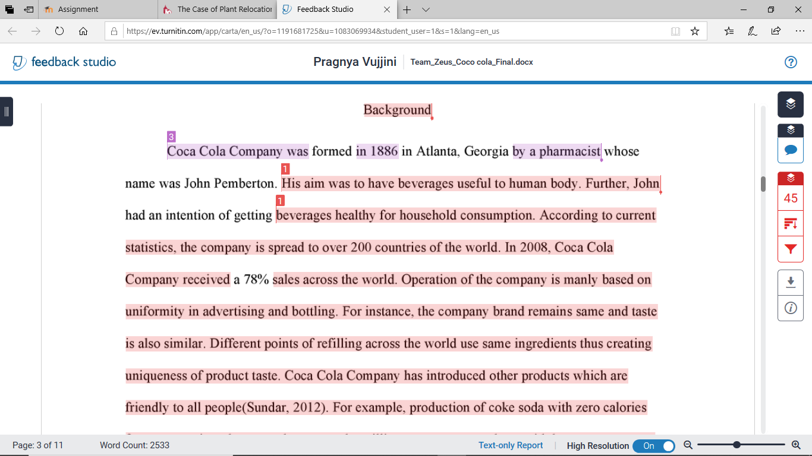
Task: Click the vertical document scrollbar thumb
Action: click(763, 184)
